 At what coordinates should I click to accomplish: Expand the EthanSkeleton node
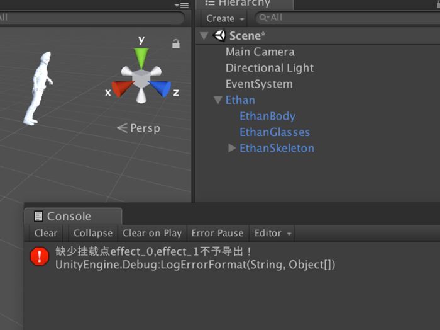coord(232,148)
